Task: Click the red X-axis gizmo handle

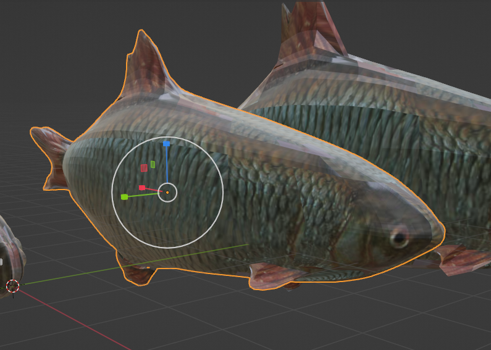Action: [x=142, y=188]
